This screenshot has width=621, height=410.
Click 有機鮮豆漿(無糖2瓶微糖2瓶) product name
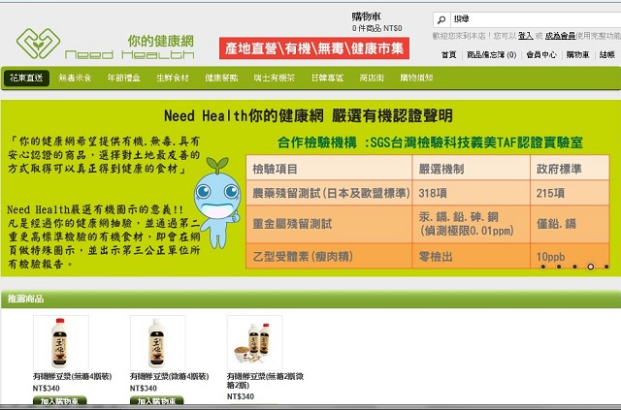pyautogui.click(x=265, y=380)
